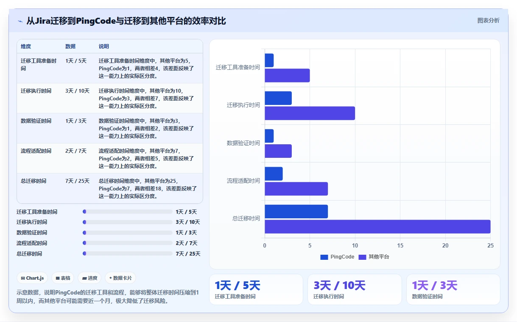Click the lightning icon beside the title

click(20, 21)
